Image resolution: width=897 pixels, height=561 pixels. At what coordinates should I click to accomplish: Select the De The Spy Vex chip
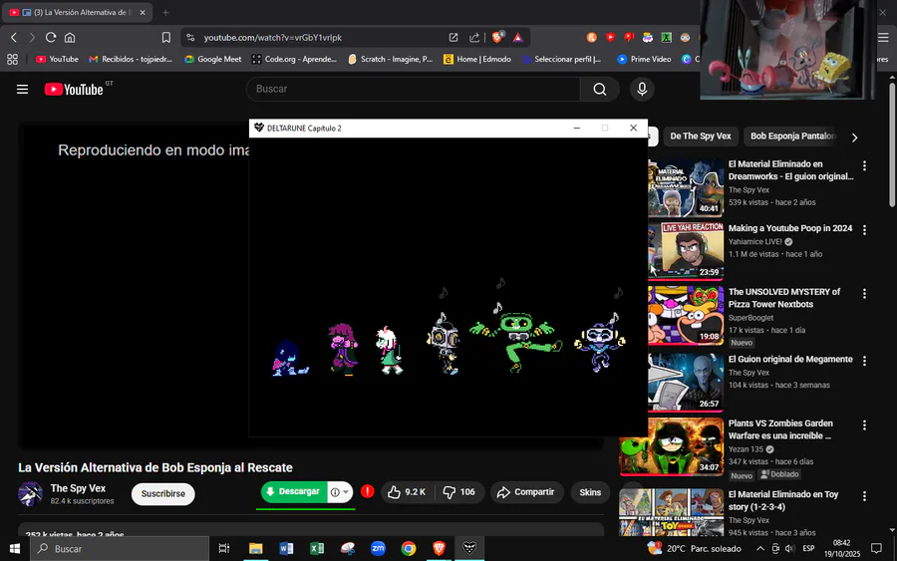tap(701, 137)
